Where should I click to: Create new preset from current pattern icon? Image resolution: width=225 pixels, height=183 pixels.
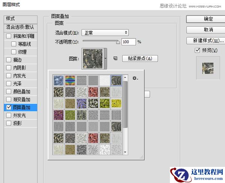[x=115, y=58]
